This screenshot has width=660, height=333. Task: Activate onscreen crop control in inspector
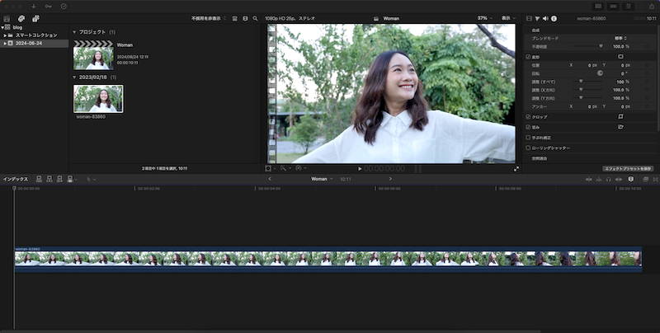620,116
